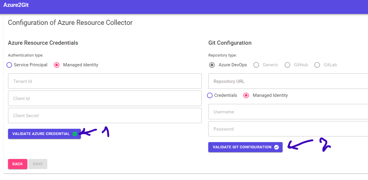The height and width of the screenshot is (180, 368).
Task: Select Managed Identity under Git Configuration
Action: click(246, 95)
